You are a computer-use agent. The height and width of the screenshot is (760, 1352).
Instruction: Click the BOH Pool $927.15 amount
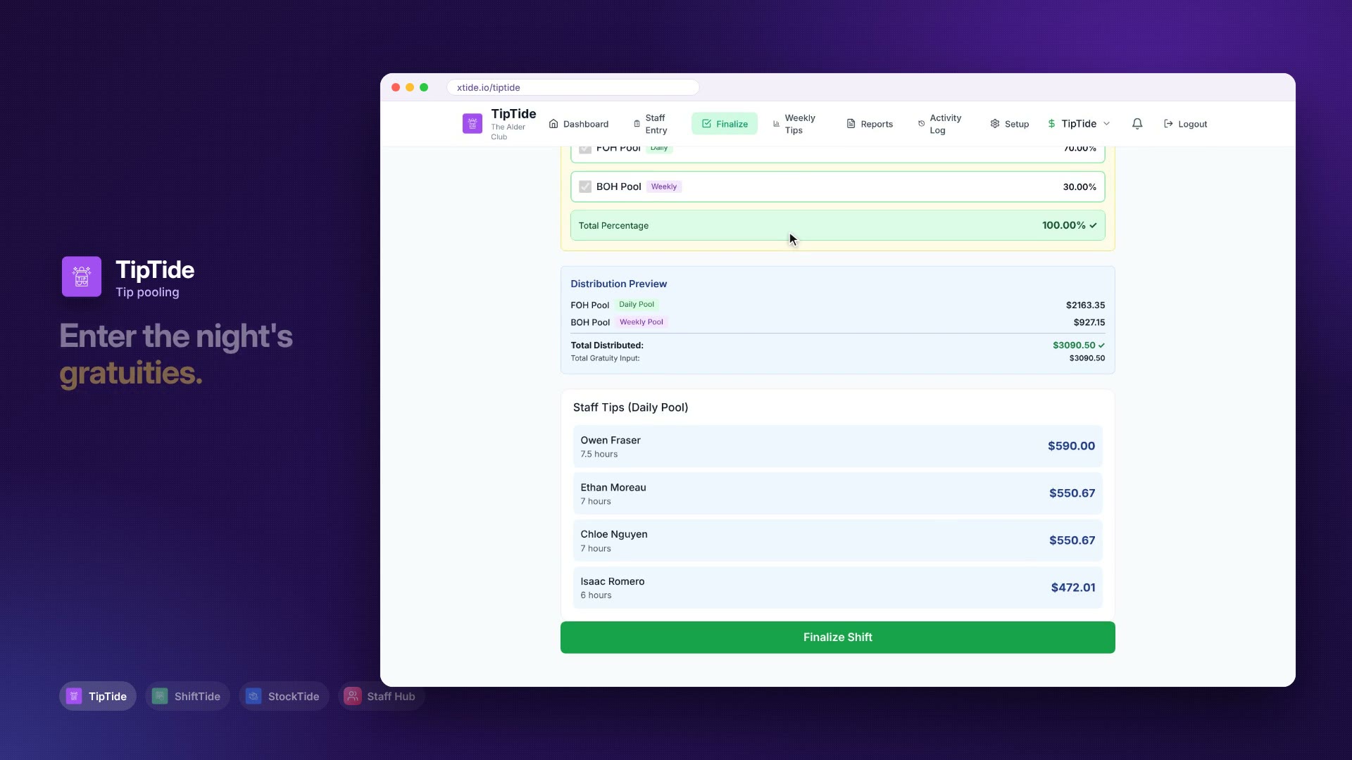[x=1089, y=322]
